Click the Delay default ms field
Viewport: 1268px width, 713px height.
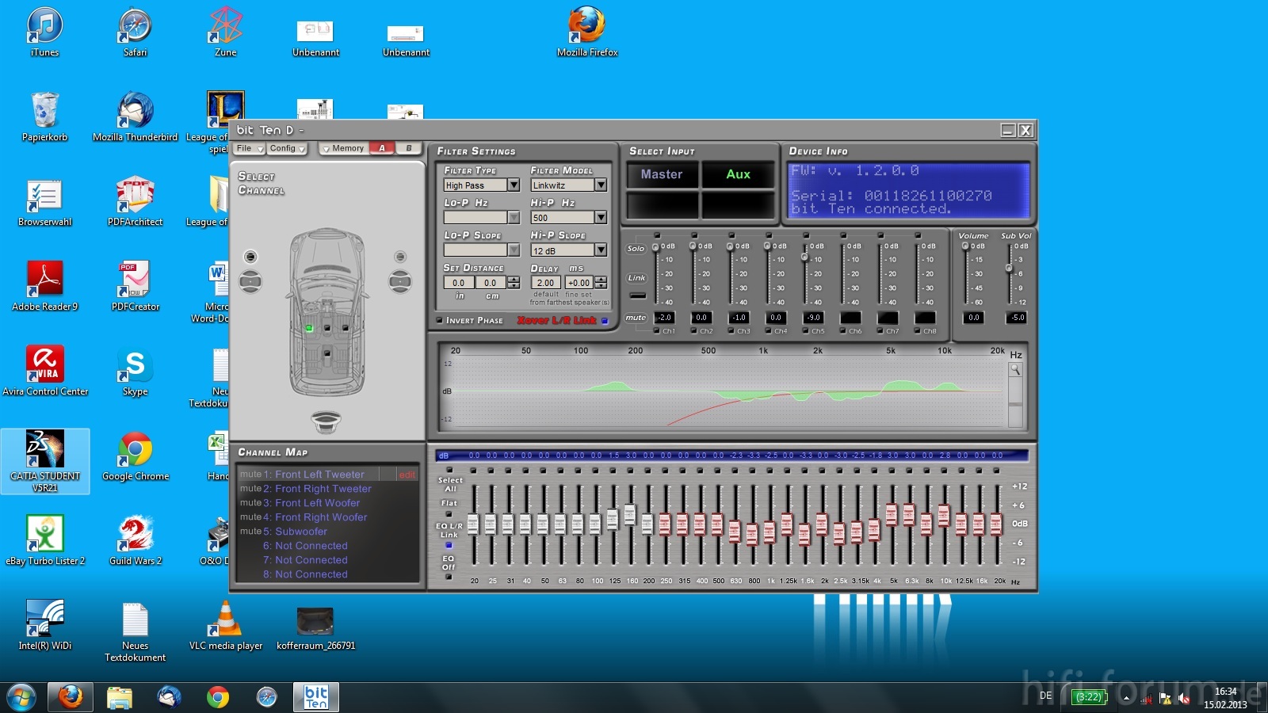(546, 283)
